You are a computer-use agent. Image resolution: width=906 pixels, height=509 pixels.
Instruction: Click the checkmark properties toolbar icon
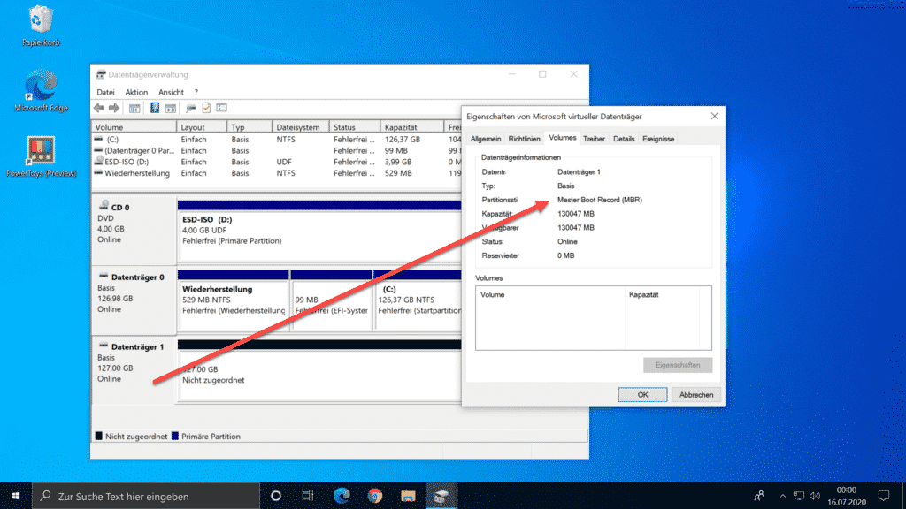pos(206,108)
